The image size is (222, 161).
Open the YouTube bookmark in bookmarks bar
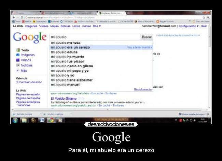84,21
